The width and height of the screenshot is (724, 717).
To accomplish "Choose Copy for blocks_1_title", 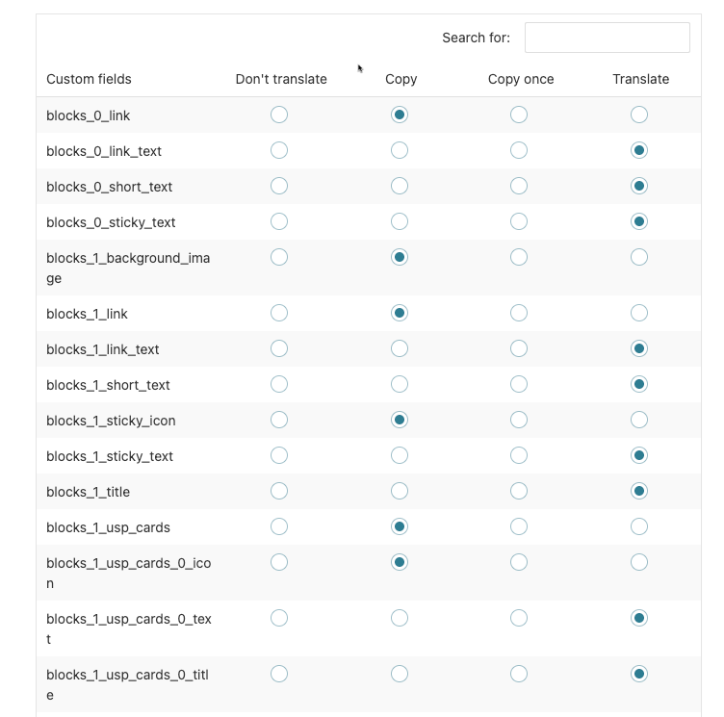I will (400, 491).
